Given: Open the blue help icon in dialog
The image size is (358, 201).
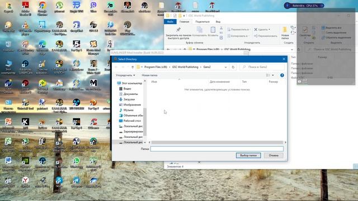Looking at the screenshot, I should (x=282, y=75).
